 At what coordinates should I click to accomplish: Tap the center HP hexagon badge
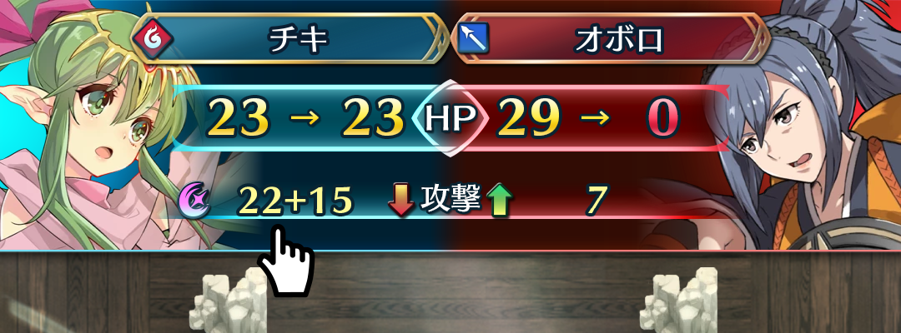[450, 118]
